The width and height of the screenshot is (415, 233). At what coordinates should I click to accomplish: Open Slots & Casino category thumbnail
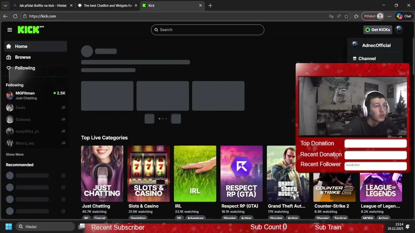click(x=148, y=174)
